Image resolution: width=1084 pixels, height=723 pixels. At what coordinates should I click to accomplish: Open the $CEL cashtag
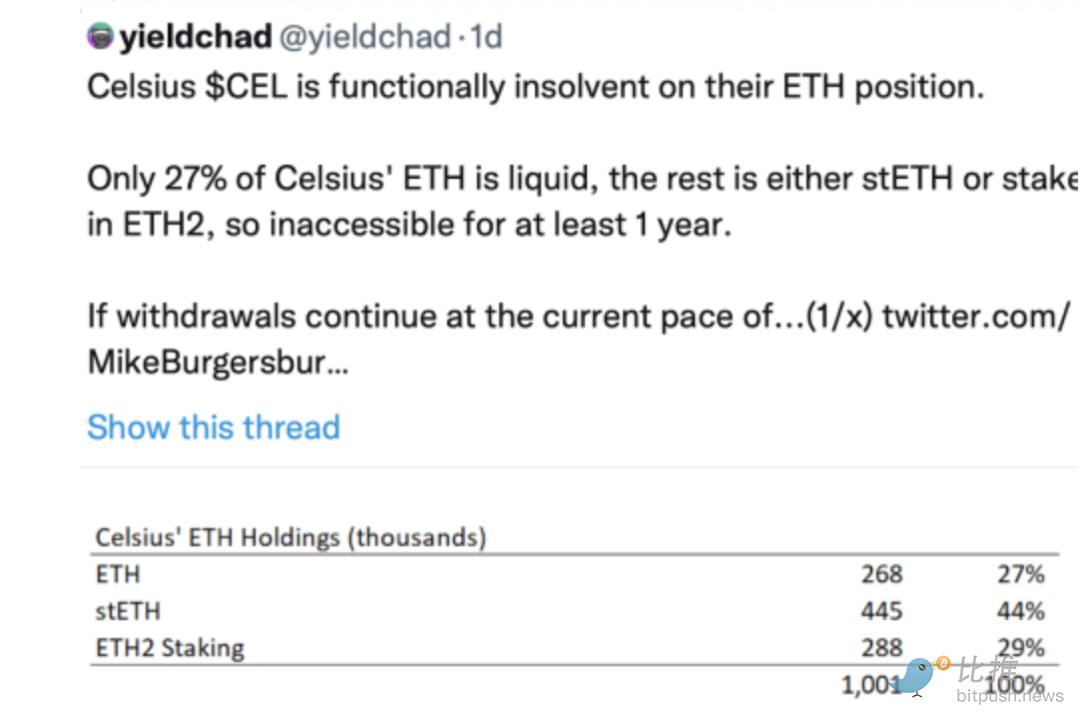tap(246, 87)
